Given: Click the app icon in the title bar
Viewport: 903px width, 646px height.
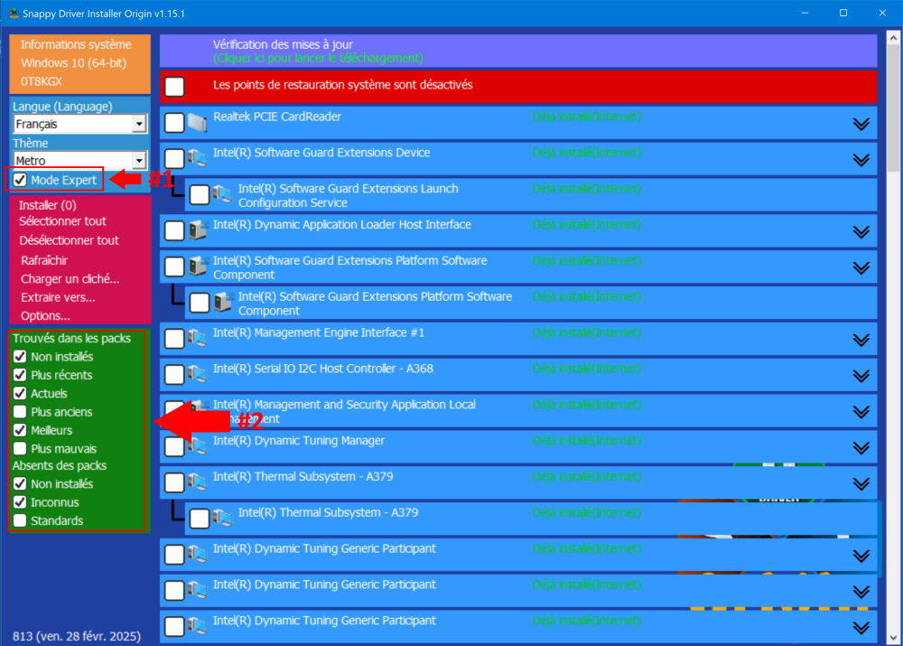Looking at the screenshot, I should (14, 13).
